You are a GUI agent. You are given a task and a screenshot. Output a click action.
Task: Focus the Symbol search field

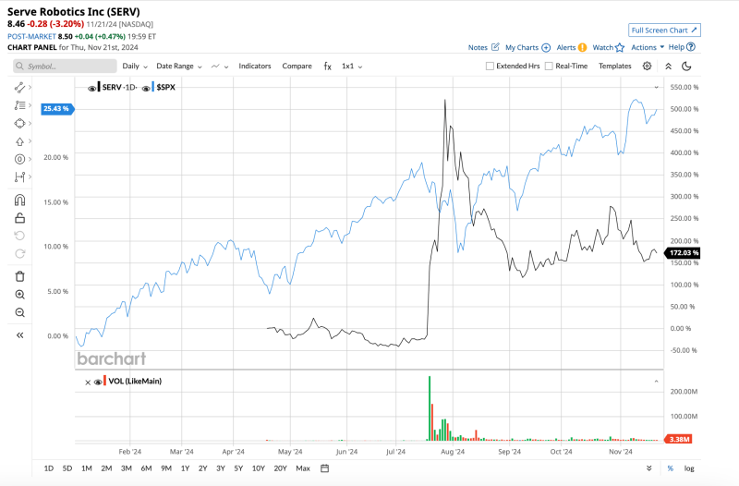(x=65, y=66)
